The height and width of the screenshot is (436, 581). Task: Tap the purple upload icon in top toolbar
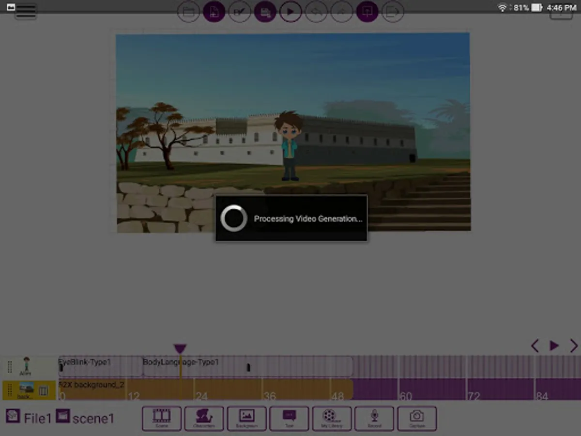[367, 12]
